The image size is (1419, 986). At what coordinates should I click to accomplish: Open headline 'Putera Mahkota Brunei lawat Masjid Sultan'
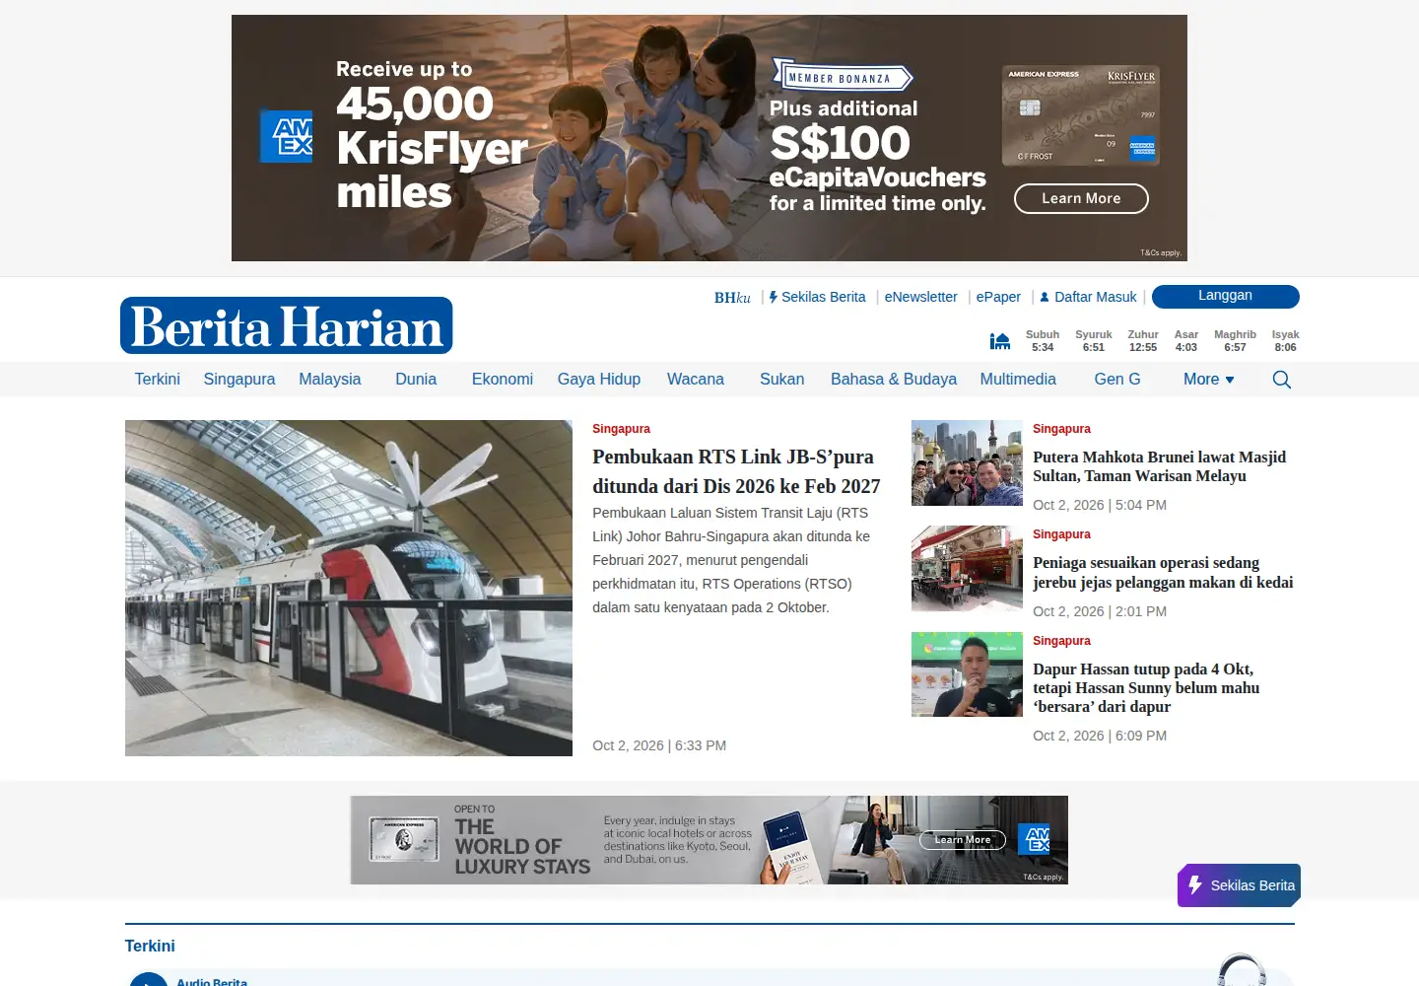1159,466
